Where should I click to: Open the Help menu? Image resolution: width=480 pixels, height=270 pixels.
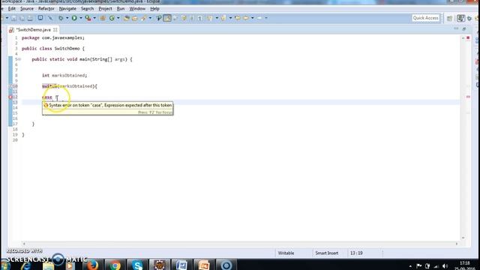coord(154,8)
